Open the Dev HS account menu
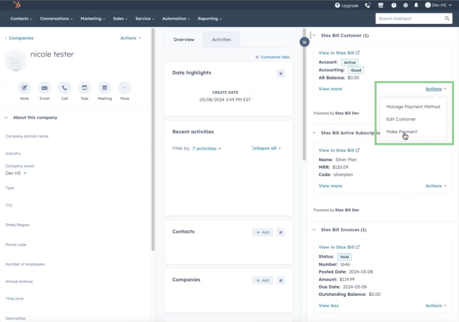The image size is (459, 322). (x=438, y=5)
